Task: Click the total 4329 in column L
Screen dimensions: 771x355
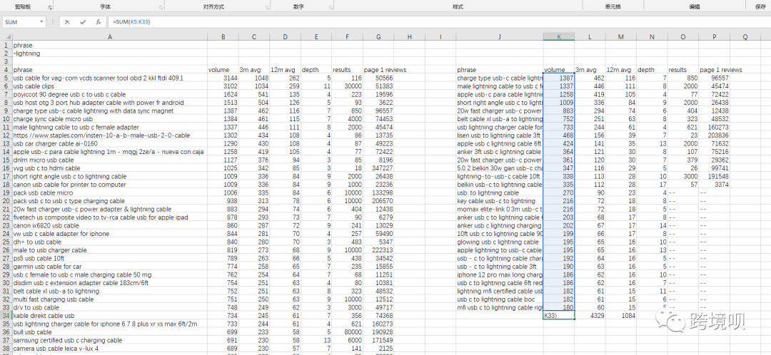Action: pyautogui.click(x=590, y=316)
